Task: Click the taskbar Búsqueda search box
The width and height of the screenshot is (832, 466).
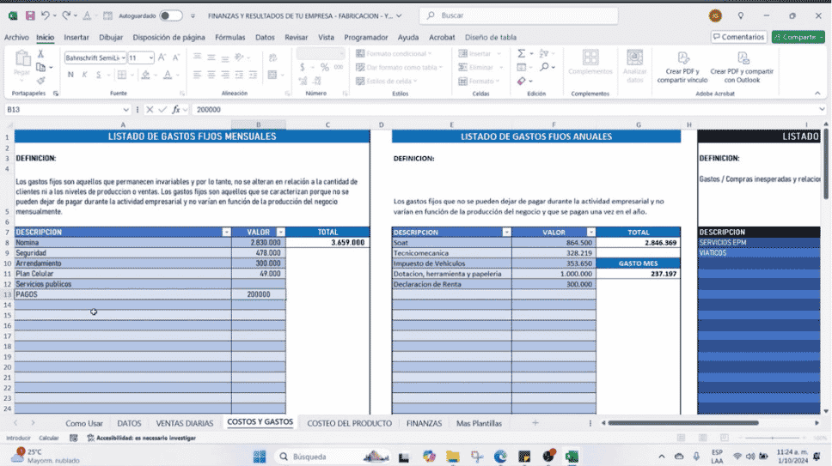Action: (332, 457)
